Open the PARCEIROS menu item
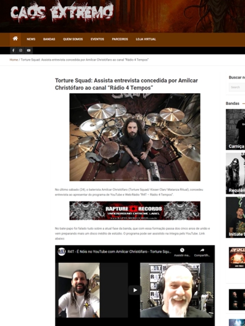The height and width of the screenshot is (326, 245). 120,39
